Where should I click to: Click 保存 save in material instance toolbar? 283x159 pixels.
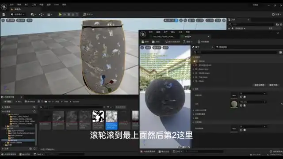click(x=145, y=42)
